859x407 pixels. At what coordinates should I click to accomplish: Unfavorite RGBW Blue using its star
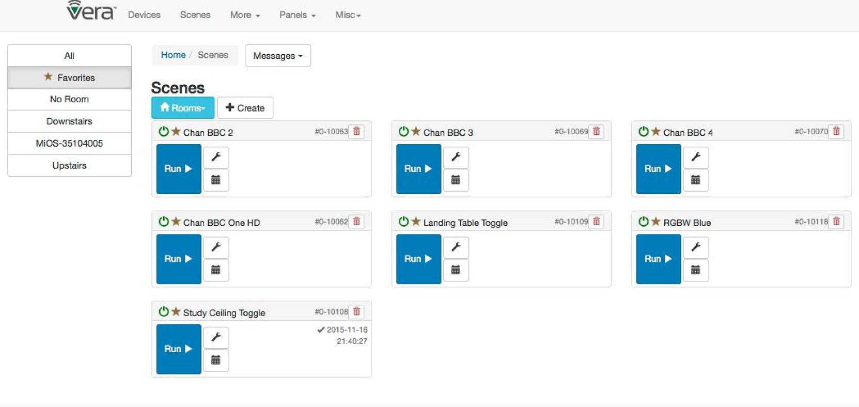tap(656, 222)
